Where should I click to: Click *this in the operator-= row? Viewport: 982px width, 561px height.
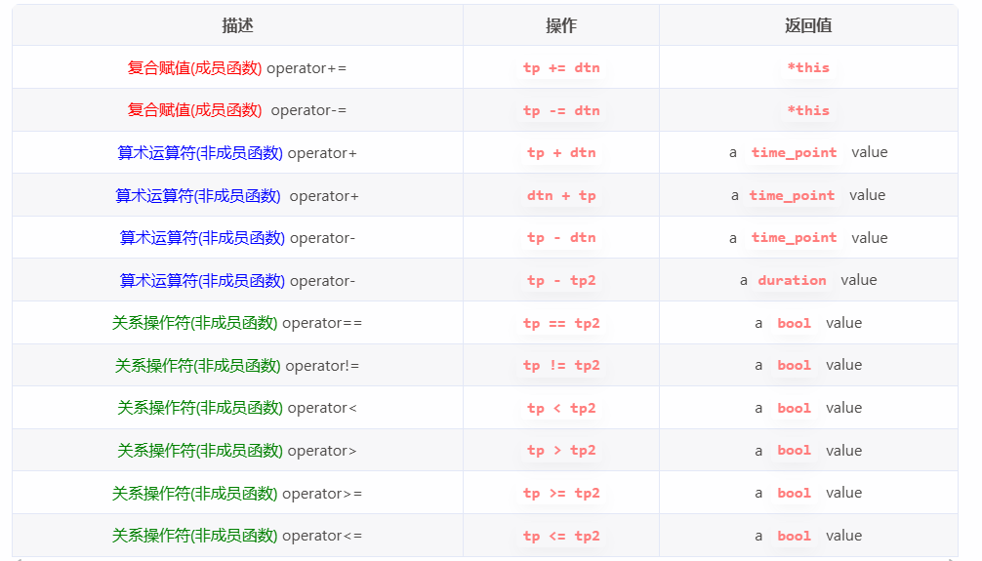click(x=808, y=110)
